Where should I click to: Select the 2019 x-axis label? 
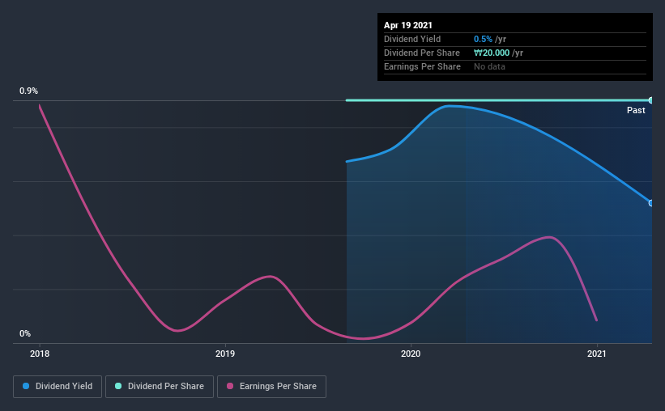click(225, 354)
